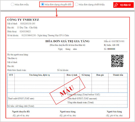Click the 'Số lượng' column header
This screenshot has height=122, width=135.
[86, 75]
